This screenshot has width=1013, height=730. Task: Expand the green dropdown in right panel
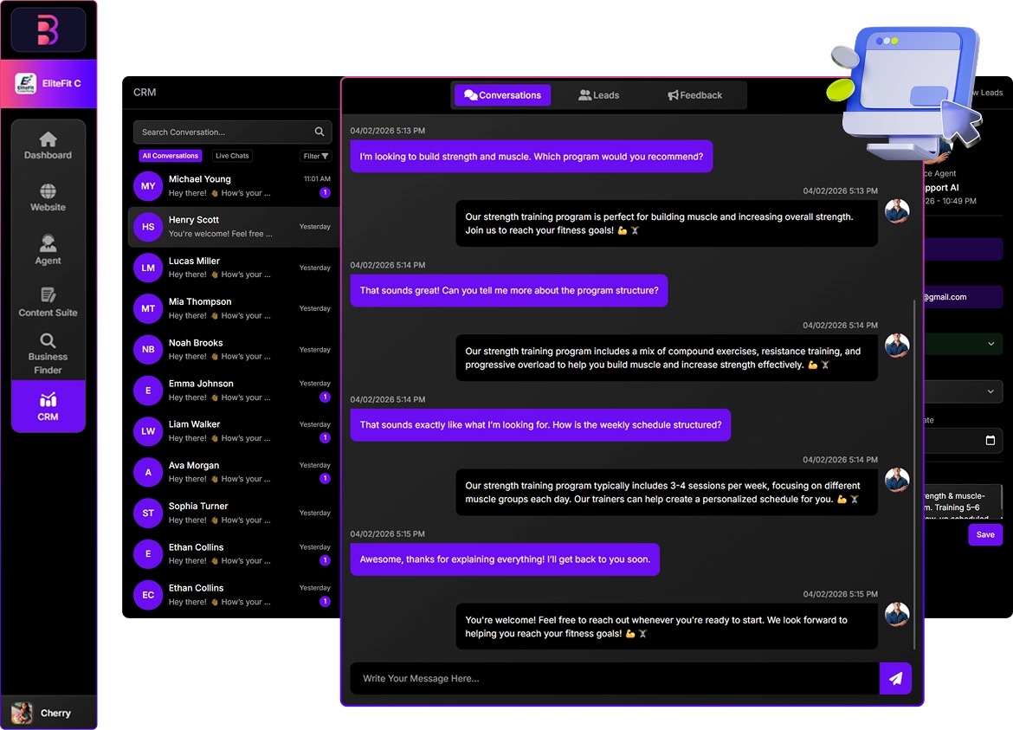click(990, 344)
